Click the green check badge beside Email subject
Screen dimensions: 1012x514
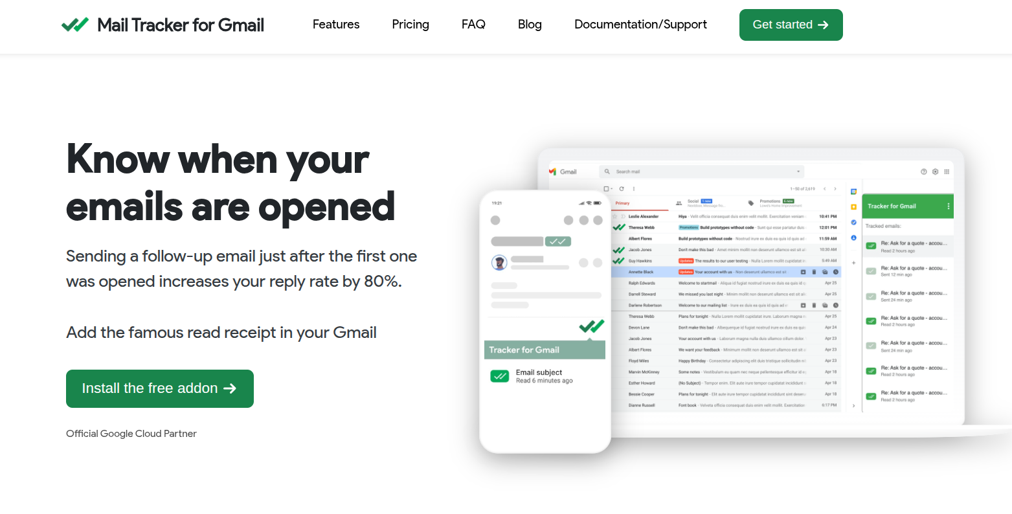click(x=500, y=376)
